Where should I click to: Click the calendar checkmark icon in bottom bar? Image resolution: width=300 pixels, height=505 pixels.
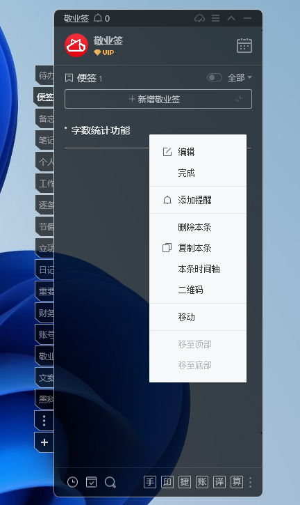point(91,482)
